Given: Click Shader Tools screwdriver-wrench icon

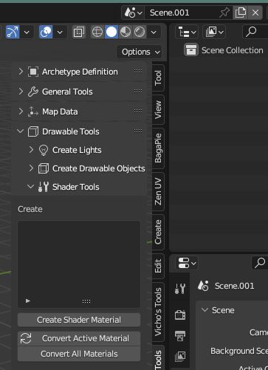Looking at the screenshot, I should (44, 187).
